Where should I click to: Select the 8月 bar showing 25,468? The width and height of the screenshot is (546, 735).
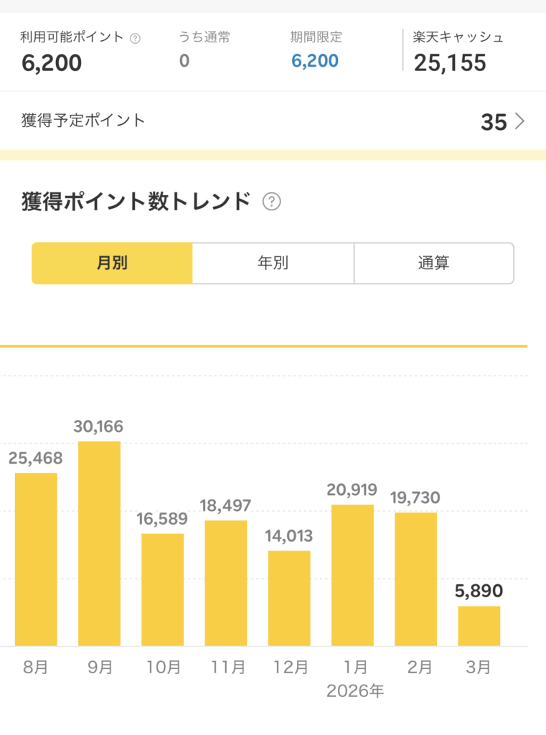(36, 558)
